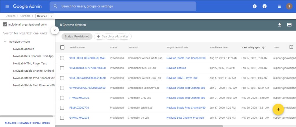This screenshot has height=127, width=296.
Task: Open NoviLab Android unit link in table
Action: click(176, 68)
